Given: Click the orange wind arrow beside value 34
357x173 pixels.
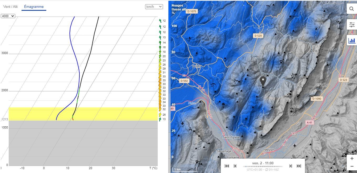Looking at the screenshot, I should (x=160, y=102).
